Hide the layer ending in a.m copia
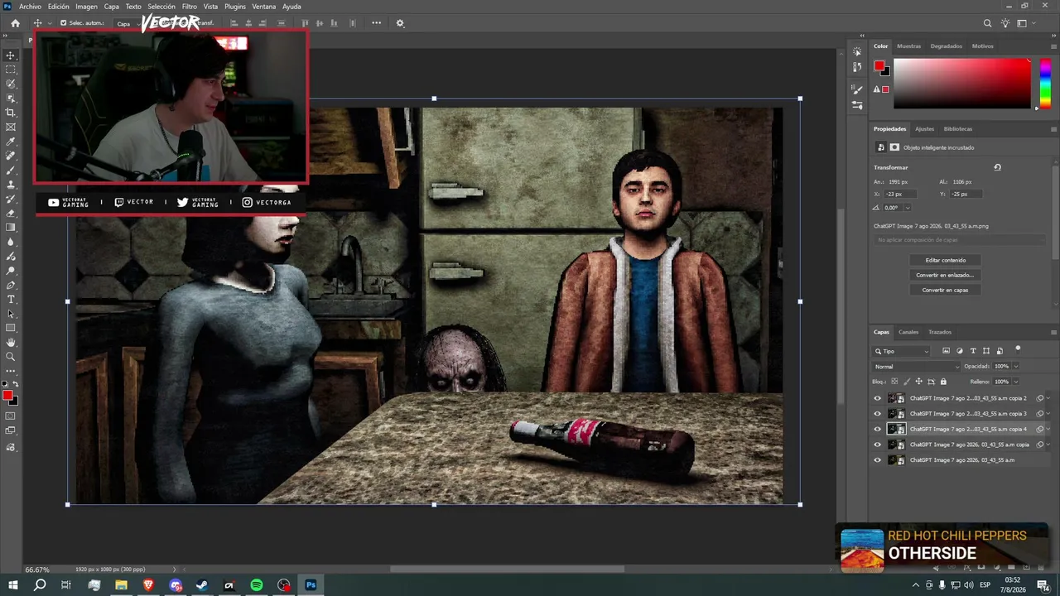The width and height of the screenshot is (1060, 596). (878, 445)
